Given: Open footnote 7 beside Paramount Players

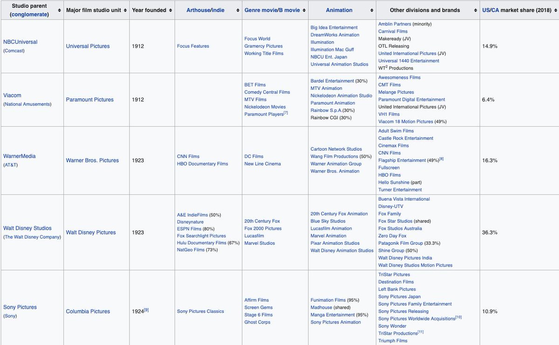Looking at the screenshot, I should (286, 113).
